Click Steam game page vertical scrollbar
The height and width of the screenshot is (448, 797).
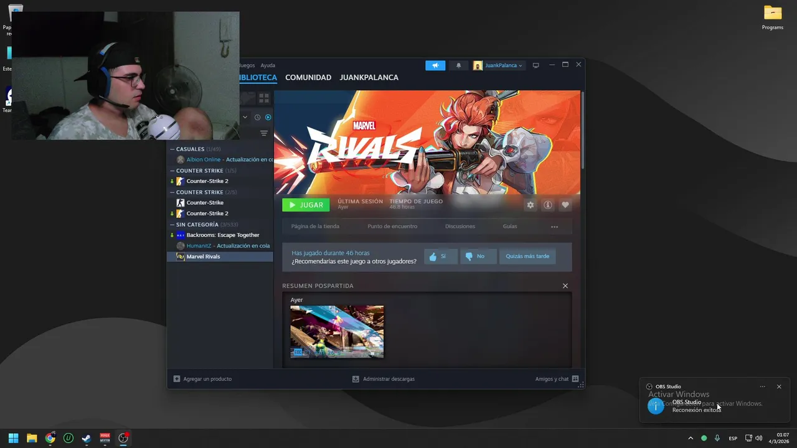tap(583, 129)
